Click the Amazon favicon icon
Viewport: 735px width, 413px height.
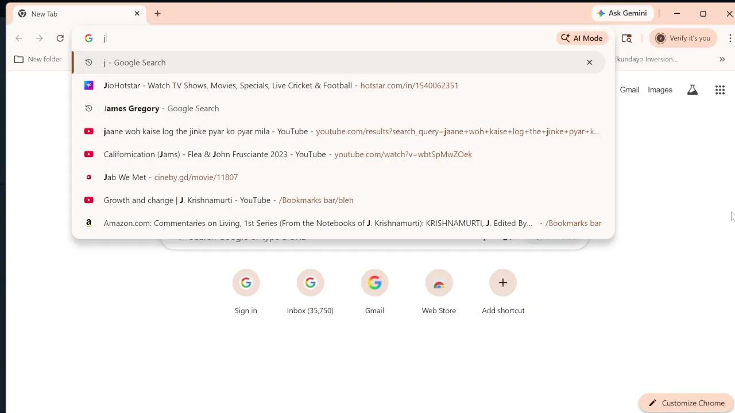88,223
